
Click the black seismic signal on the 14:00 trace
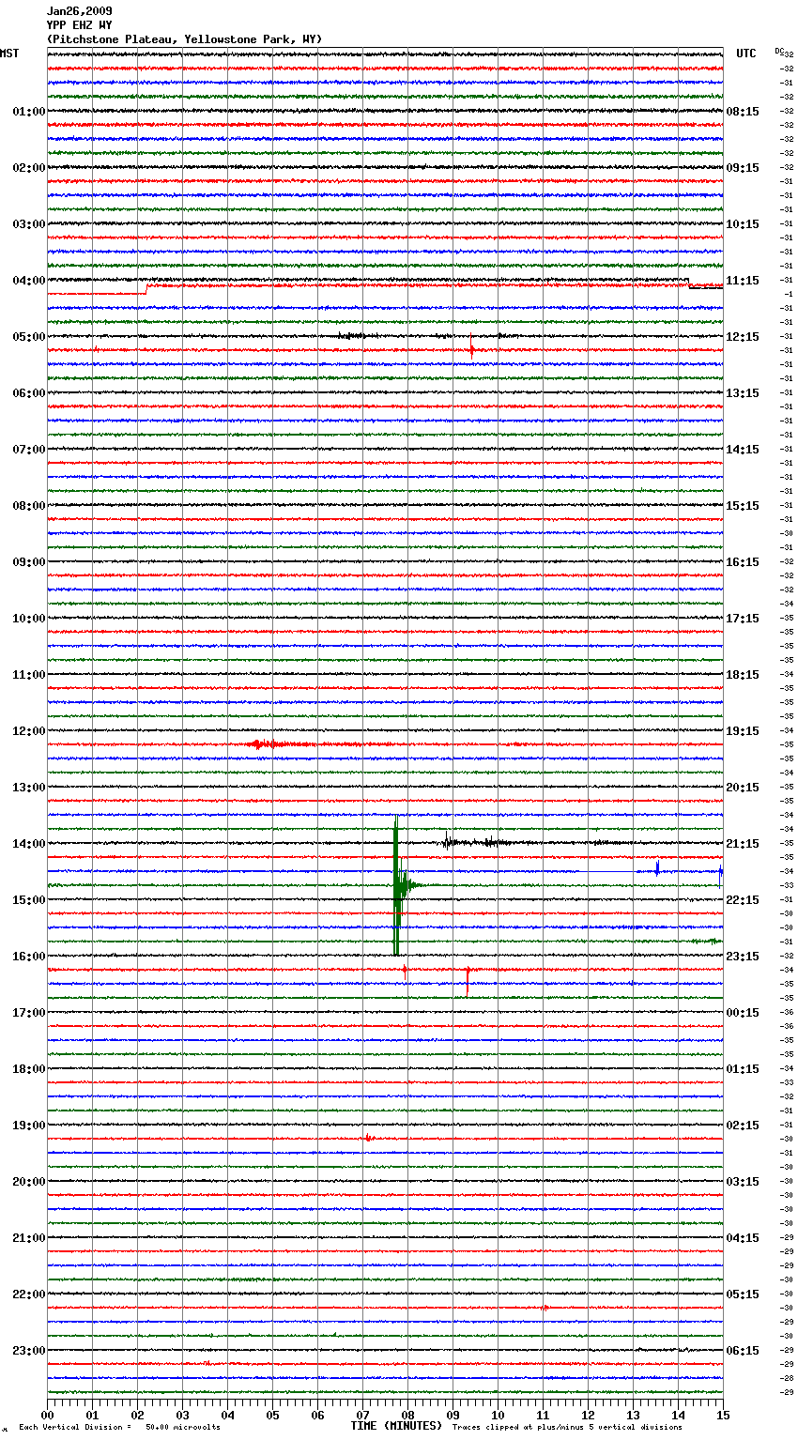[476, 842]
